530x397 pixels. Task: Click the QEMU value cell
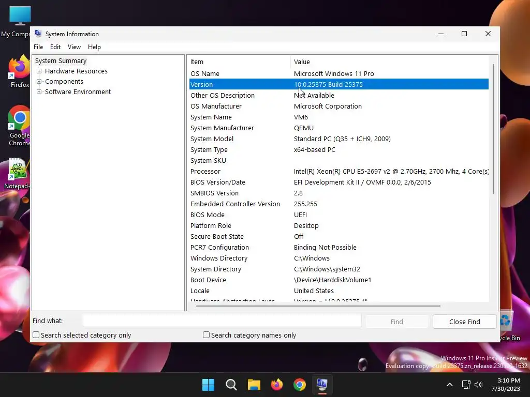pos(303,128)
